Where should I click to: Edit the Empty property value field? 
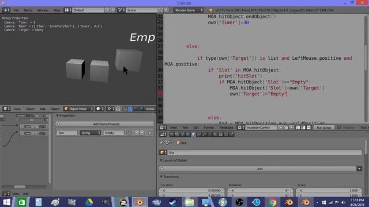click(114, 133)
